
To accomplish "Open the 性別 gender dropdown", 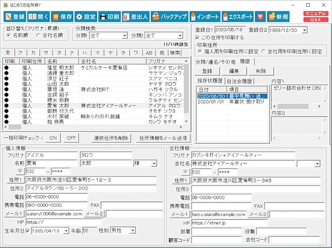I will point(133,230).
